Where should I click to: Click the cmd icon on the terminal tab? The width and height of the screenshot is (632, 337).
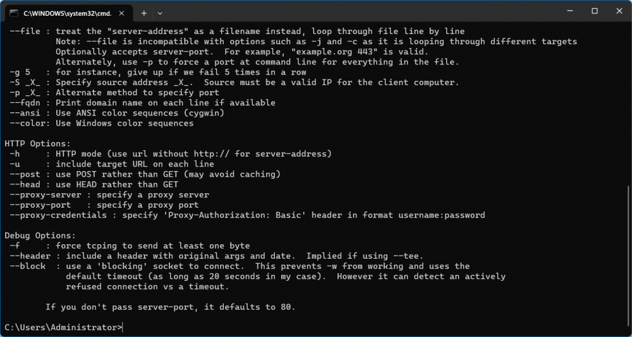coord(14,13)
